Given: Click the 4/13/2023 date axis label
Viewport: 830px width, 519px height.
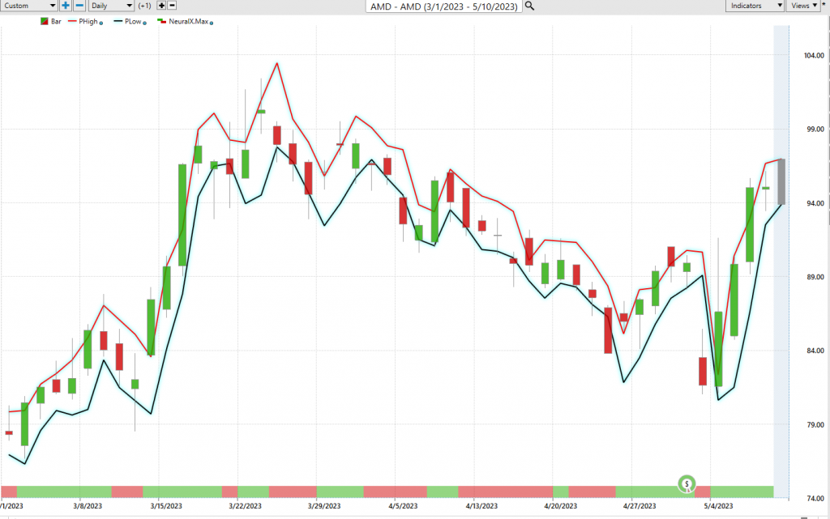Looking at the screenshot, I should tap(481, 506).
